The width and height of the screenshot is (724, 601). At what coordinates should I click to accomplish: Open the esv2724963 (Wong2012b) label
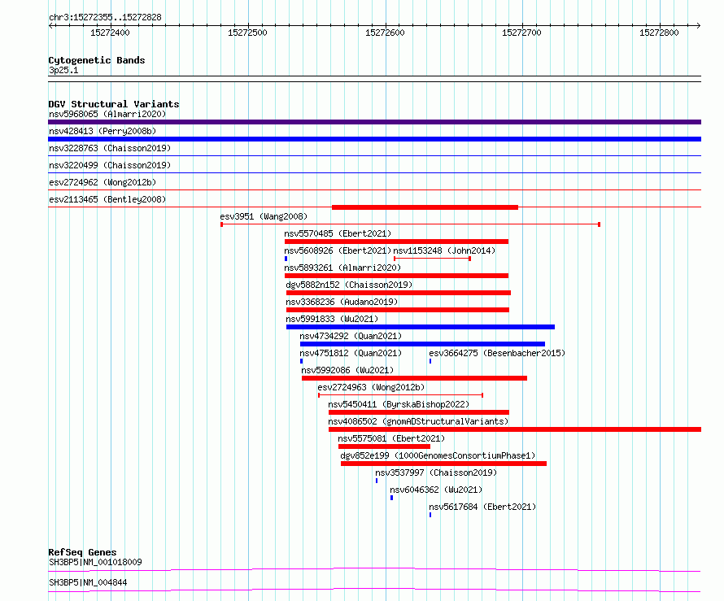[x=371, y=387]
